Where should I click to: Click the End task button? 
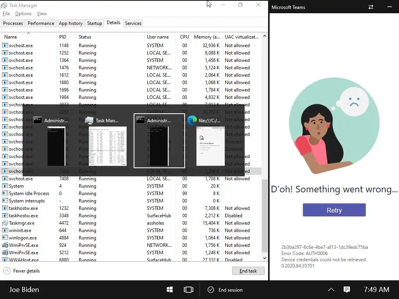click(x=248, y=271)
